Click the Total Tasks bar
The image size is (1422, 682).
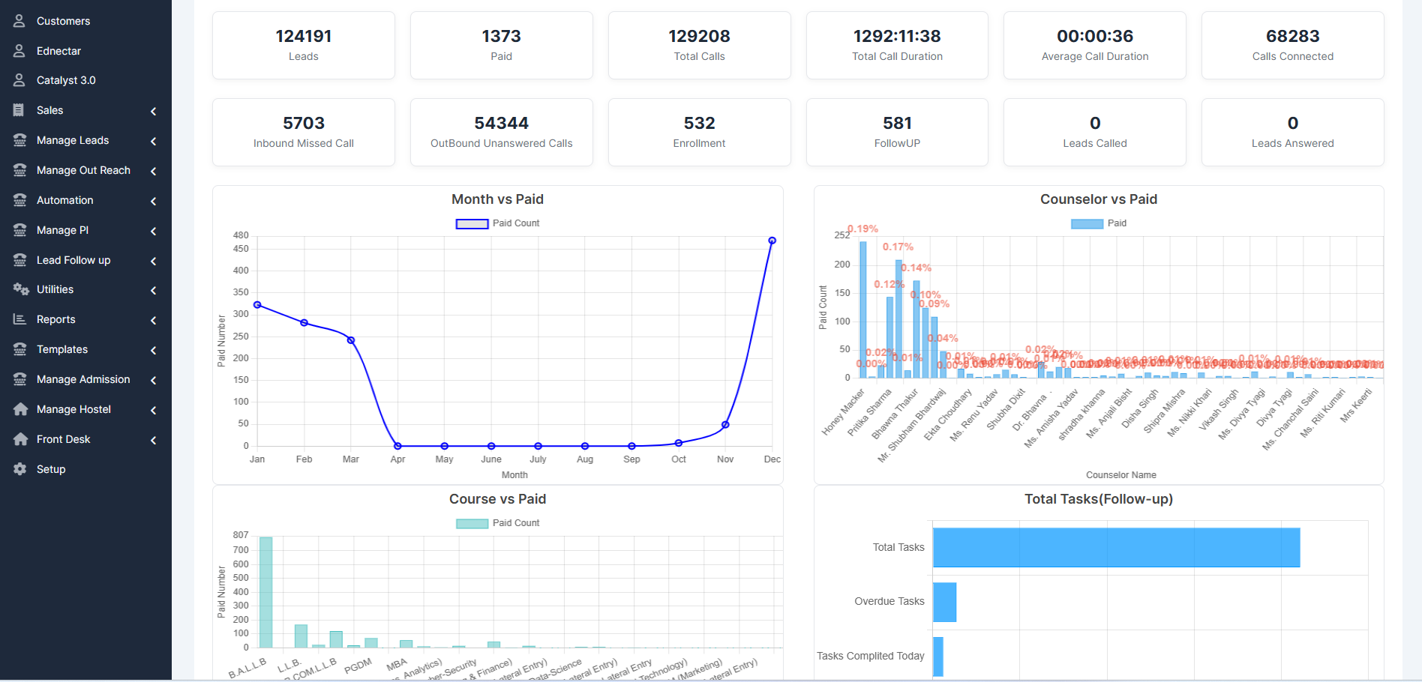pyautogui.click(x=1116, y=548)
